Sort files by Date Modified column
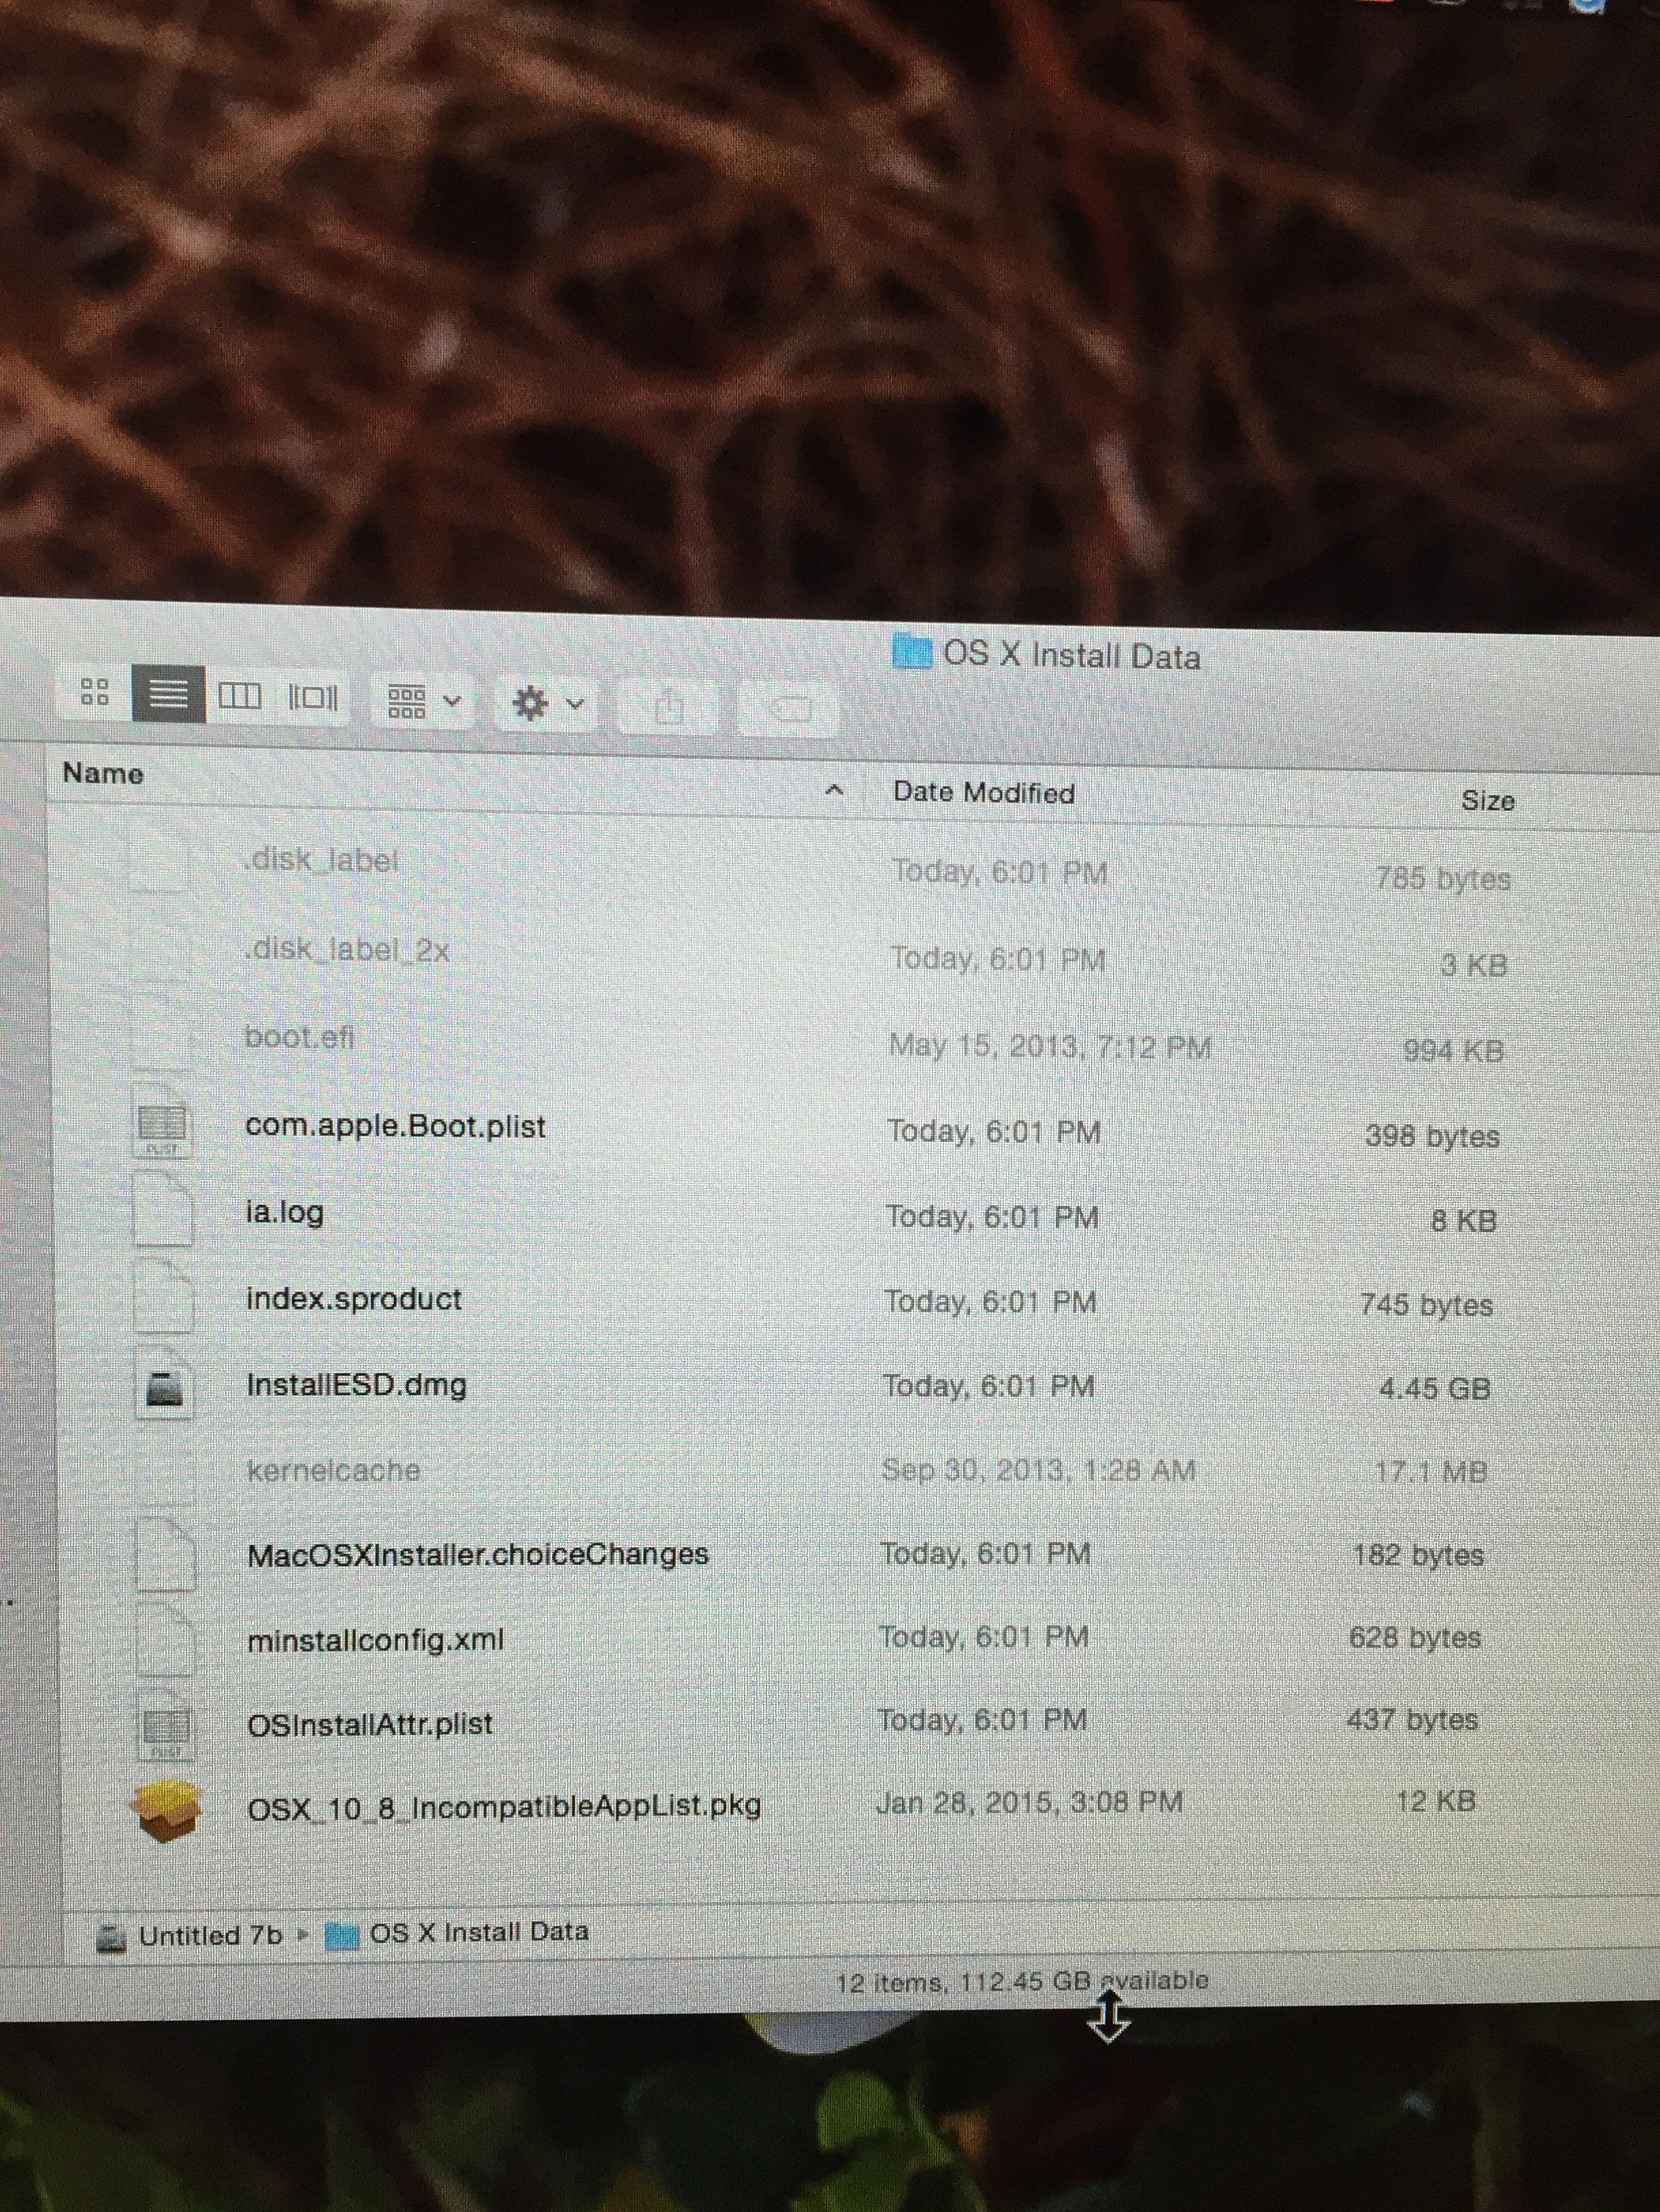Screen dimensions: 1660x2212 pyautogui.click(x=984, y=792)
